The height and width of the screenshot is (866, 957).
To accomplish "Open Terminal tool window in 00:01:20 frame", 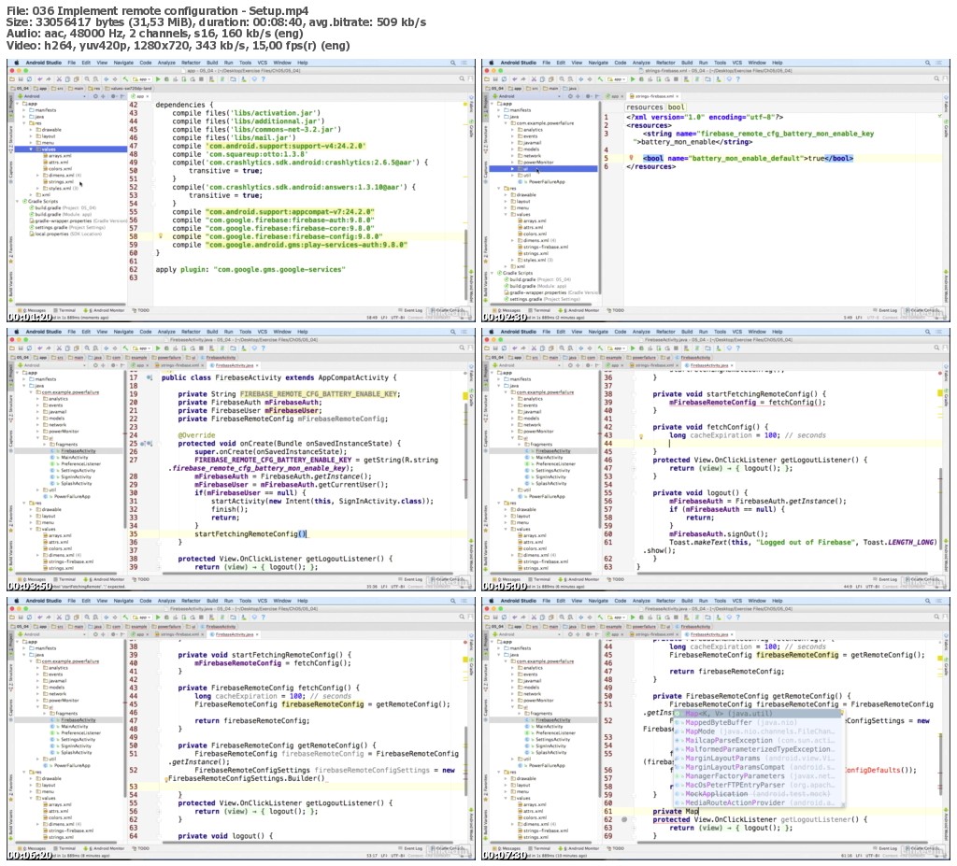I will 64,310.
